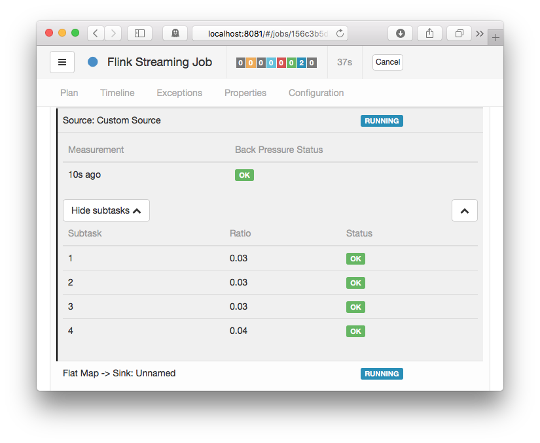Reload the page with the refresh icon
540x443 pixels.
point(340,33)
